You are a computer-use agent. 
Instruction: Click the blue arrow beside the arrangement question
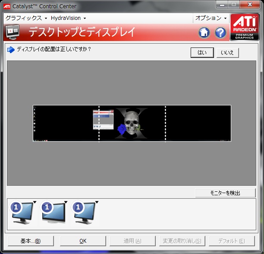[11, 50]
